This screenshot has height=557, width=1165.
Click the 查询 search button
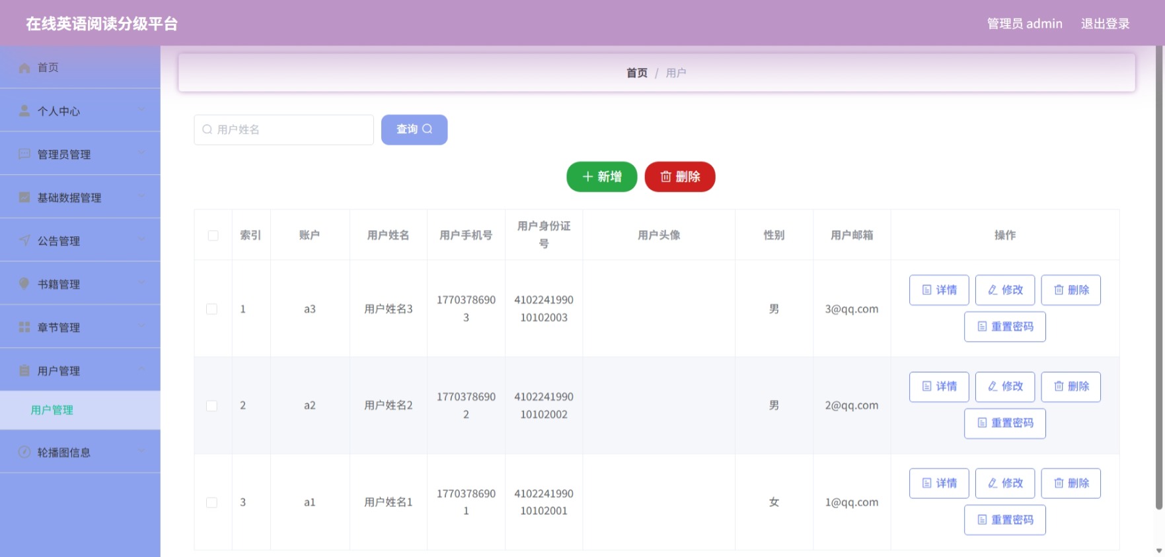pyautogui.click(x=414, y=129)
